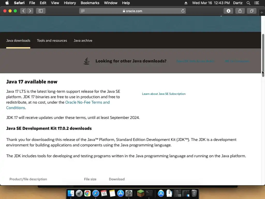This screenshot has width=265, height=199.
Task: Click the date and time in menu bar
Action: click(x=211, y=3)
